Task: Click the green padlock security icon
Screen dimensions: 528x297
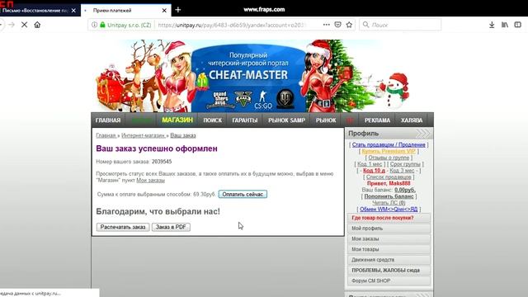Action: tap(102, 25)
